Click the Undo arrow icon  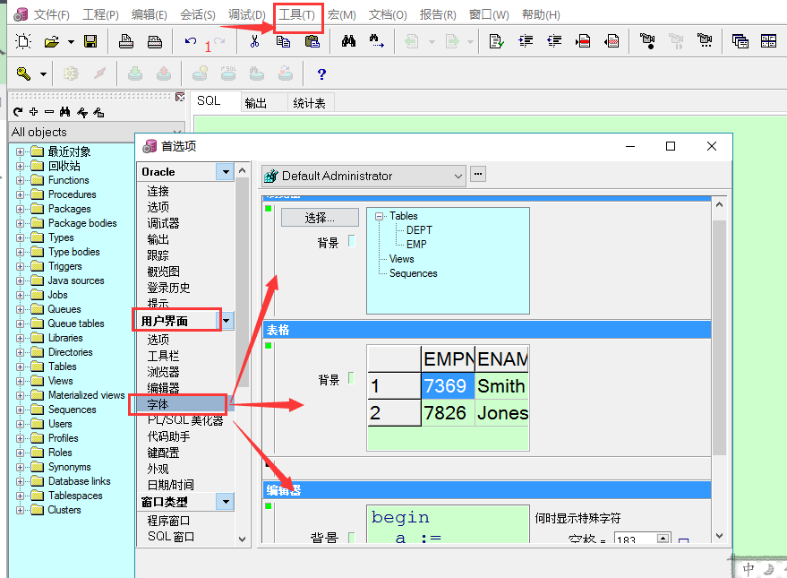point(190,41)
